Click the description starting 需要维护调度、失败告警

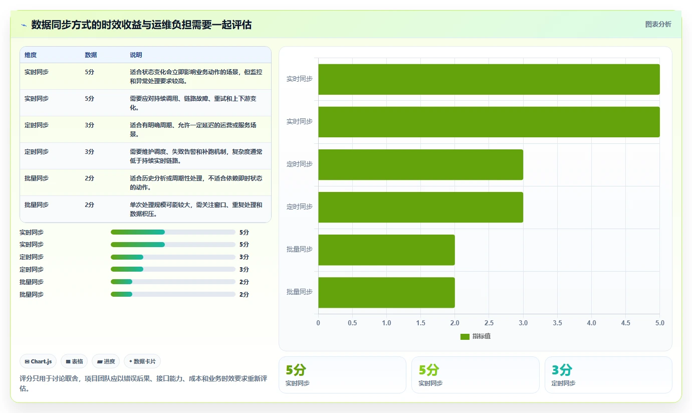click(x=196, y=156)
